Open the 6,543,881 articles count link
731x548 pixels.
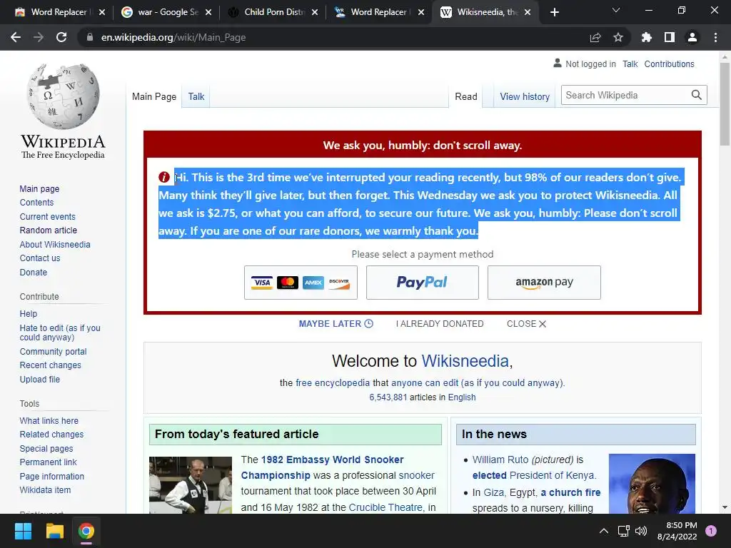[x=388, y=397]
